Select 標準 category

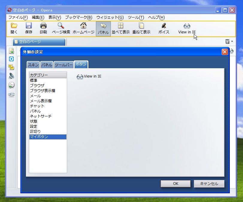(48, 80)
